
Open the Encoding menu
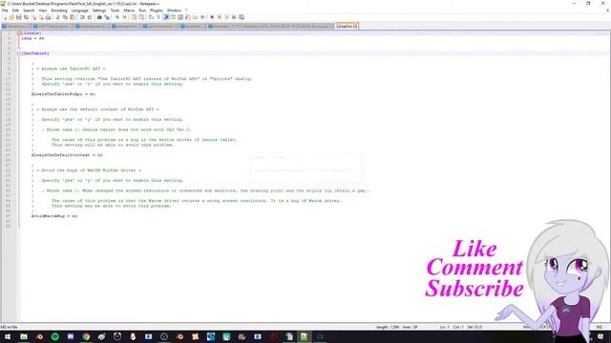coord(59,10)
